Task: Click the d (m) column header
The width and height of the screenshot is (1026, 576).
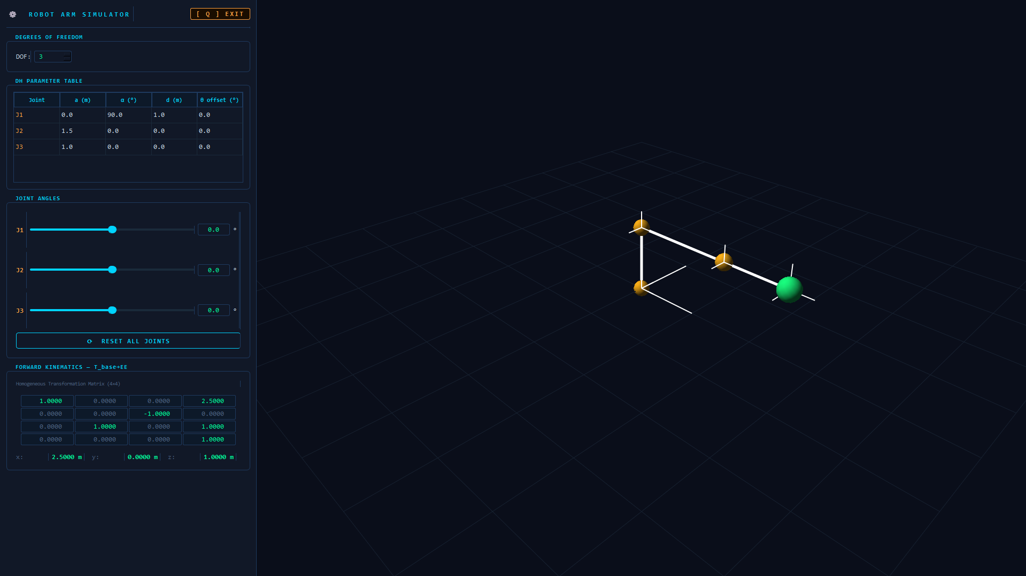Action: coord(174,100)
